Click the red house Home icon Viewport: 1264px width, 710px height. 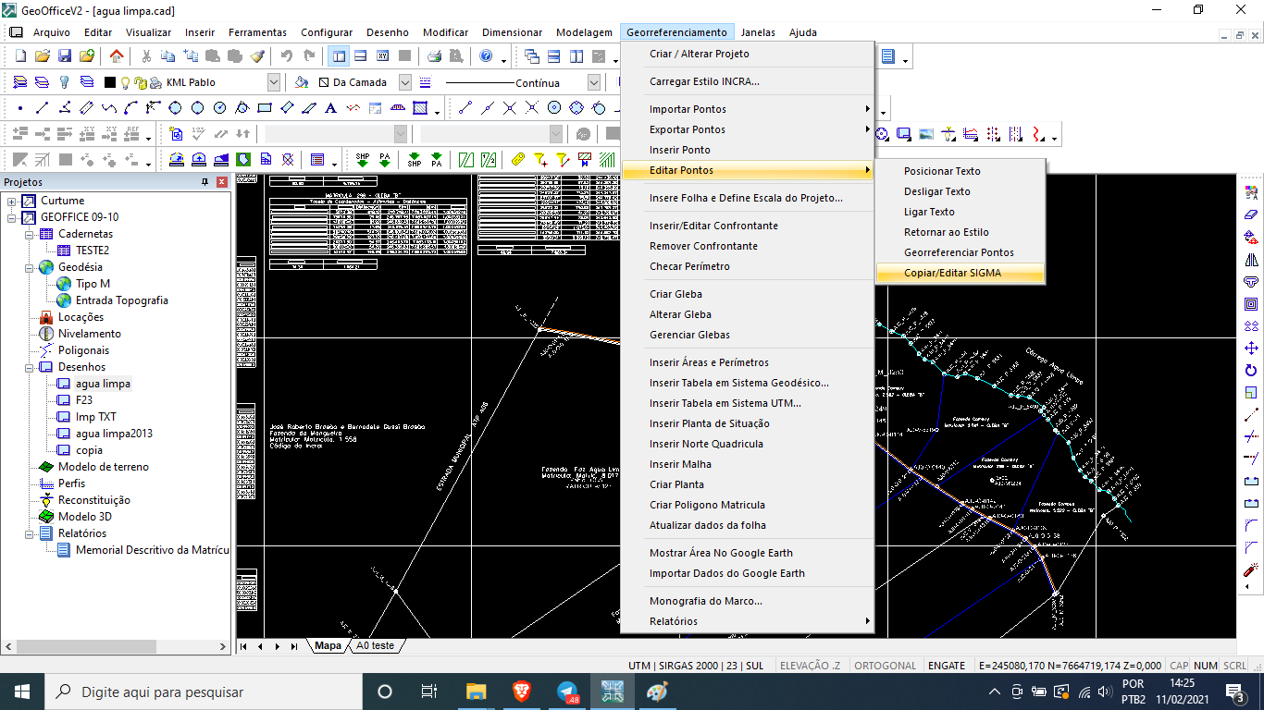click(x=117, y=56)
